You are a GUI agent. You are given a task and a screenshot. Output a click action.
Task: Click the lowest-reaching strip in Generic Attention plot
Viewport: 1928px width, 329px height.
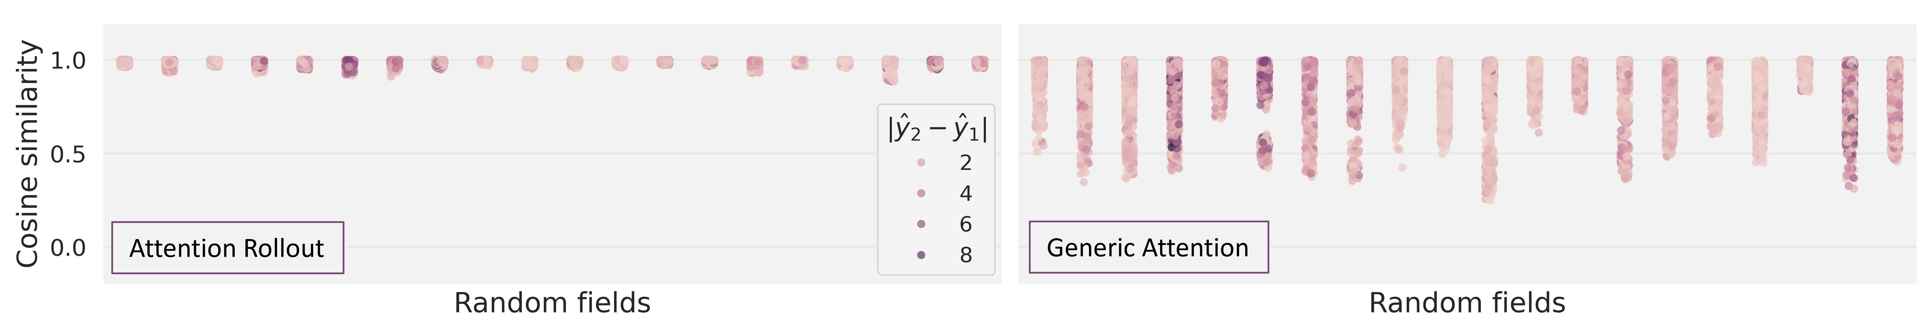(x=1489, y=135)
